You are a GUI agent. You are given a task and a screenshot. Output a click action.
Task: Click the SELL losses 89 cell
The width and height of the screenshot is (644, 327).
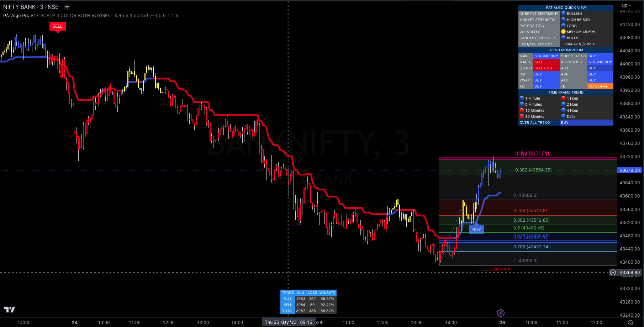point(312,305)
